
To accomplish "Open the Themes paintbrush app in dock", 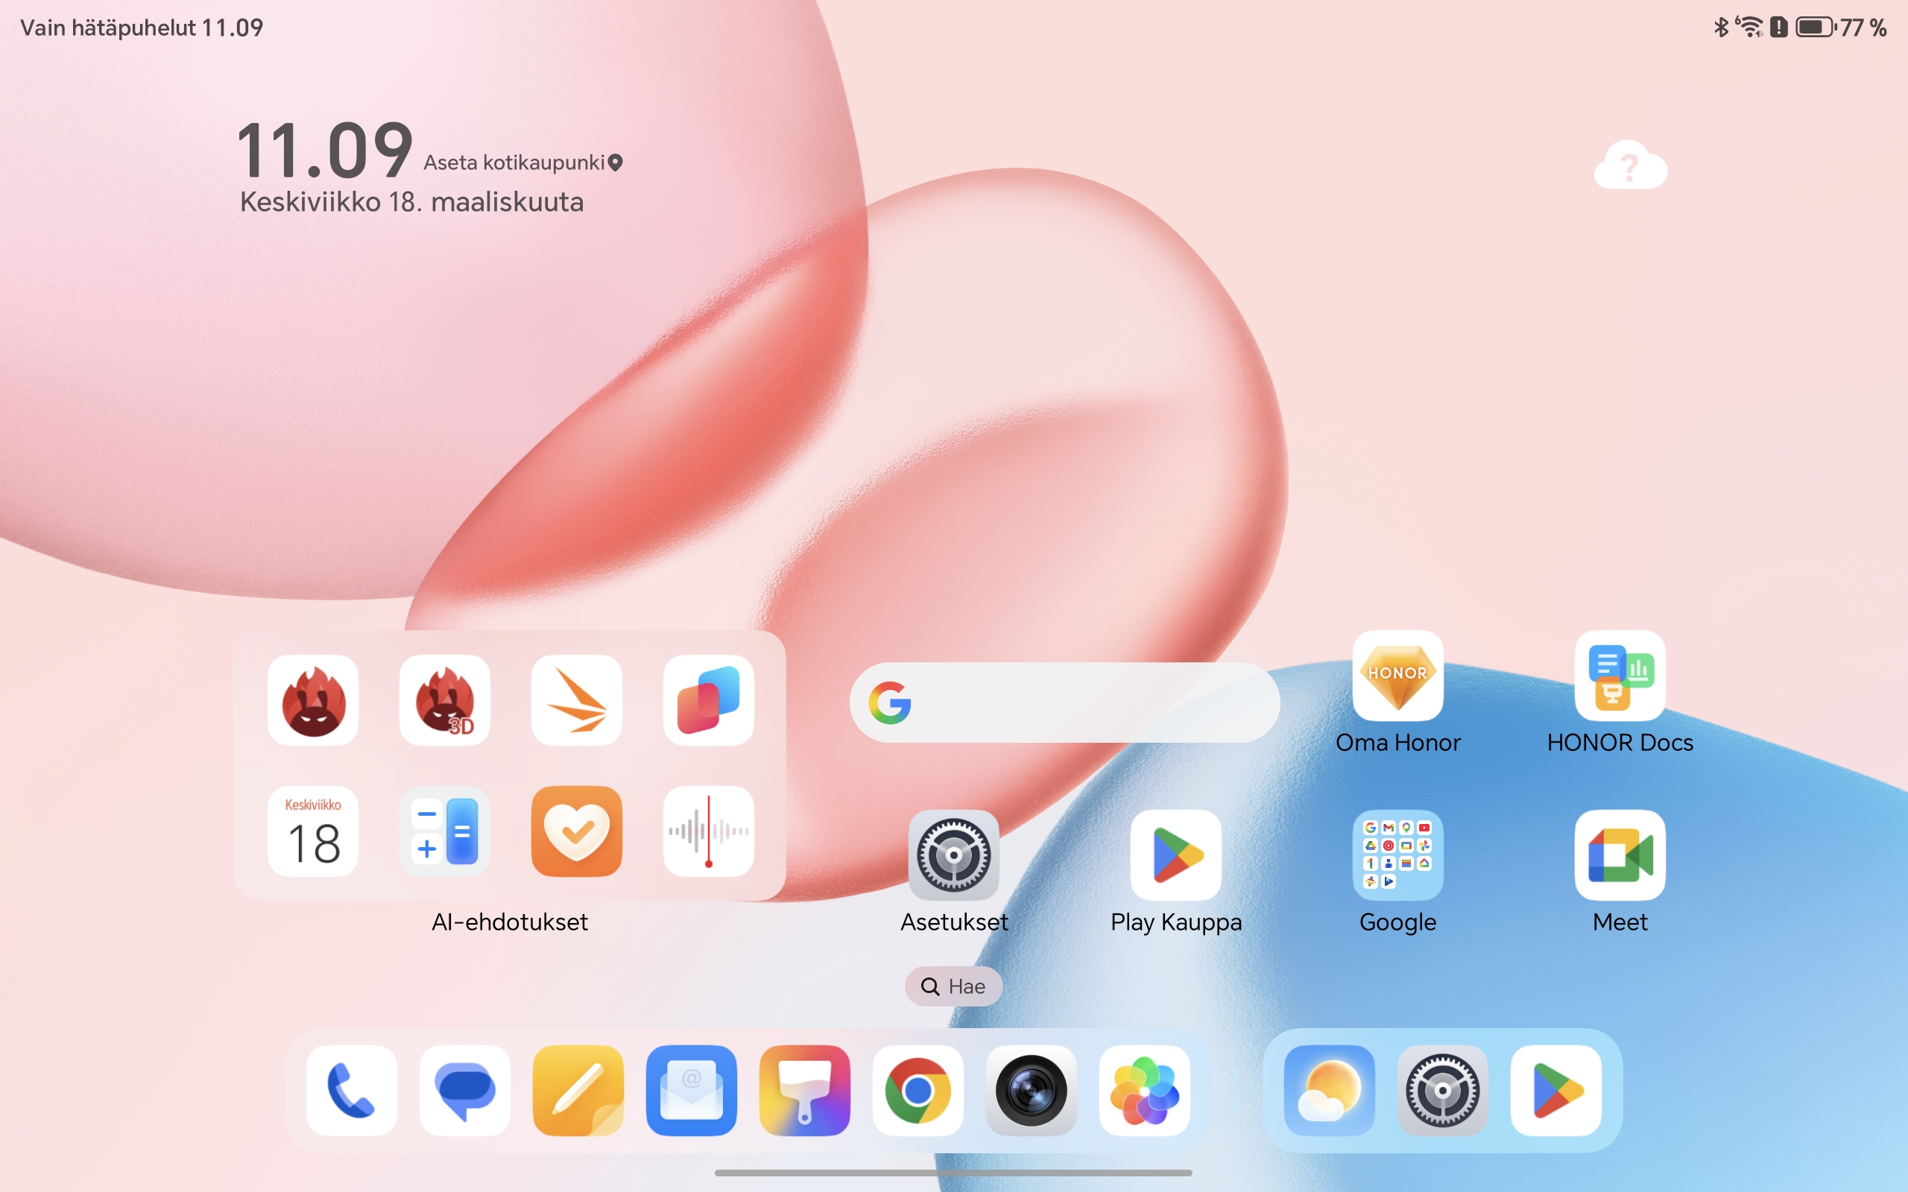I will [x=804, y=1090].
